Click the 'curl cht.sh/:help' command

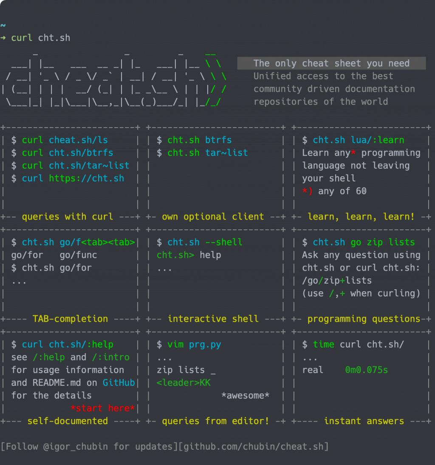tap(68, 344)
